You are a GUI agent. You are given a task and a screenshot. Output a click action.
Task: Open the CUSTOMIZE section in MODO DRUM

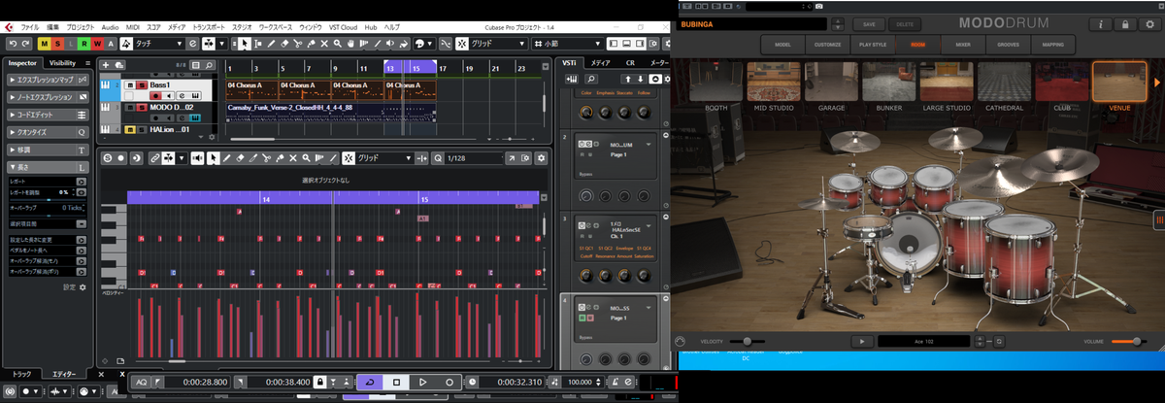click(827, 45)
